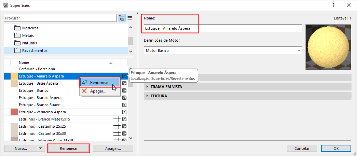Click the dialog help question mark
Viewport: 357px width, 156px height.
coord(333,5)
